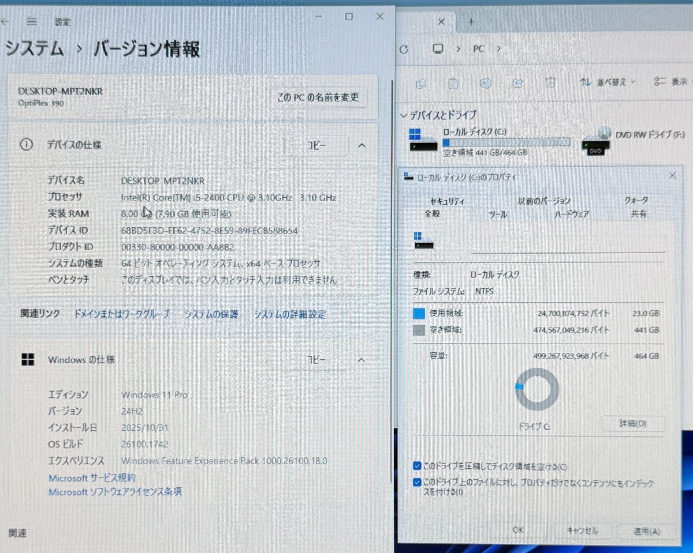Select the Copy icon in Explorer toolbar
Screen dimensions: 693x553
click(x=420, y=84)
